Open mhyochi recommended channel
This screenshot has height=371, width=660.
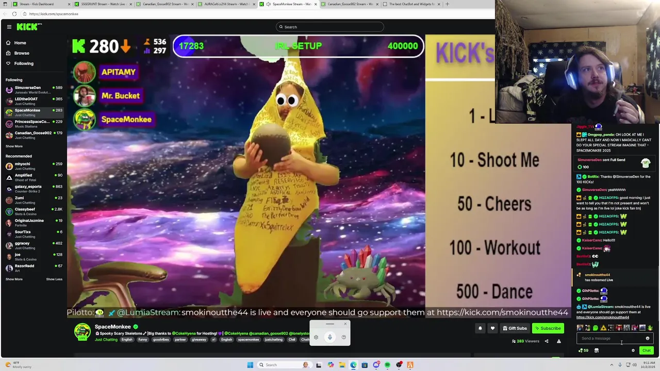coord(34,166)
